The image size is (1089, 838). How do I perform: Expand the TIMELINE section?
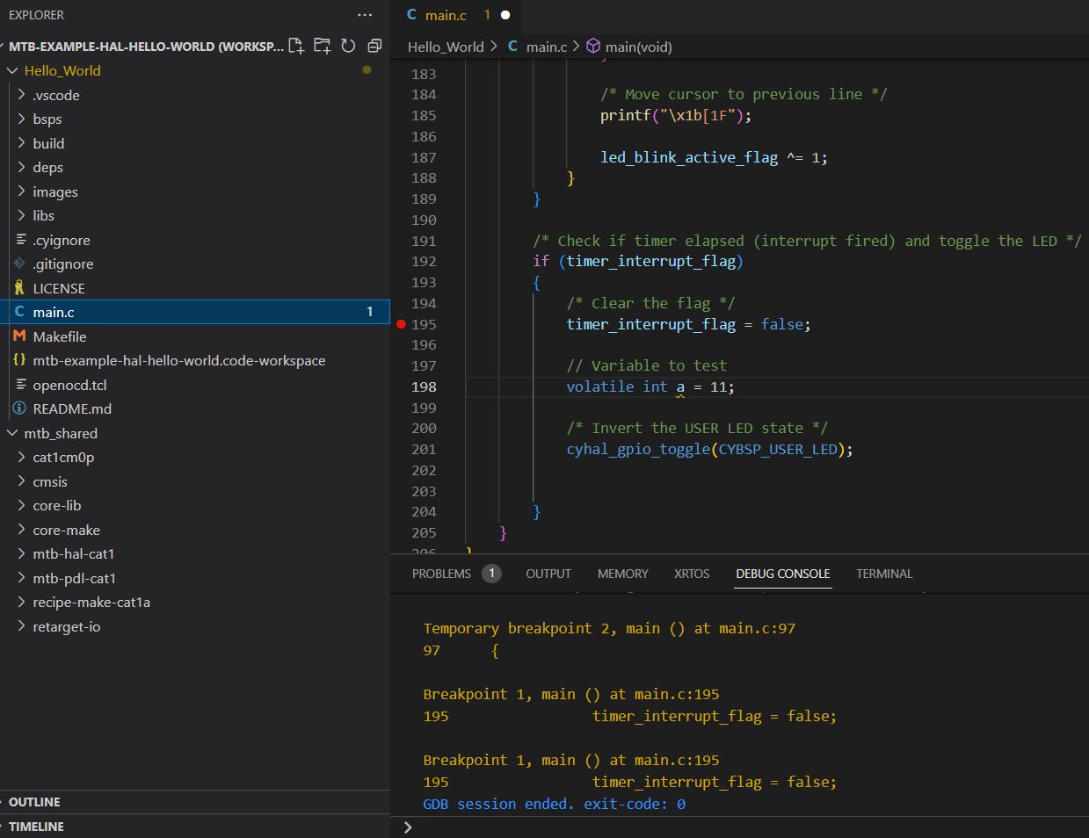point(195,827)
